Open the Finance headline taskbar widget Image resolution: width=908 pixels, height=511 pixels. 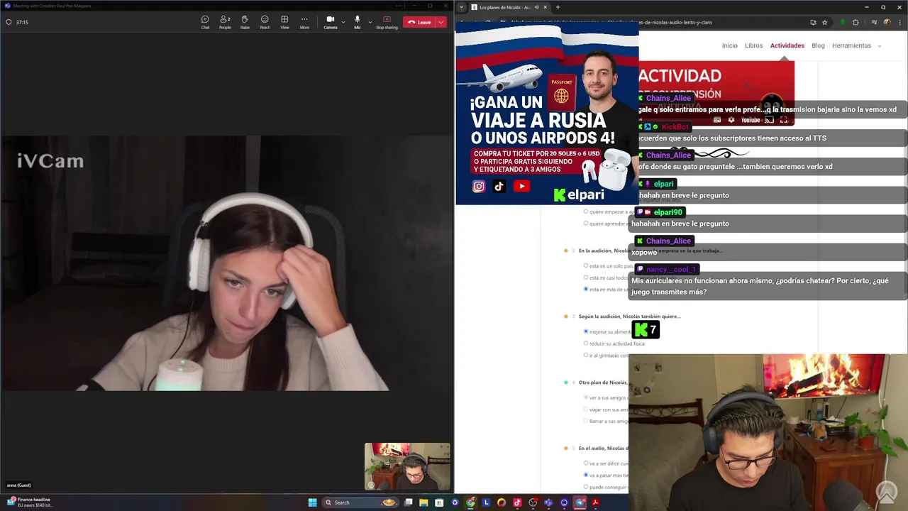pos(30,502)
